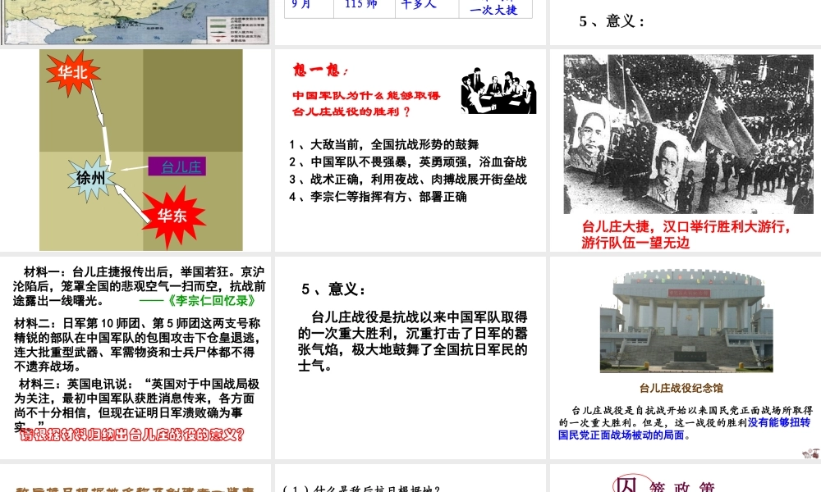
Task: Click the 台儿庄 purple link label
Action: (x=177, y=166)
